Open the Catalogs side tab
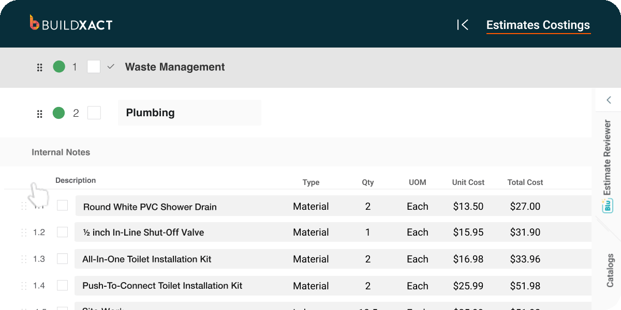Viewport: 621px width, 310px height. (610, 270)
